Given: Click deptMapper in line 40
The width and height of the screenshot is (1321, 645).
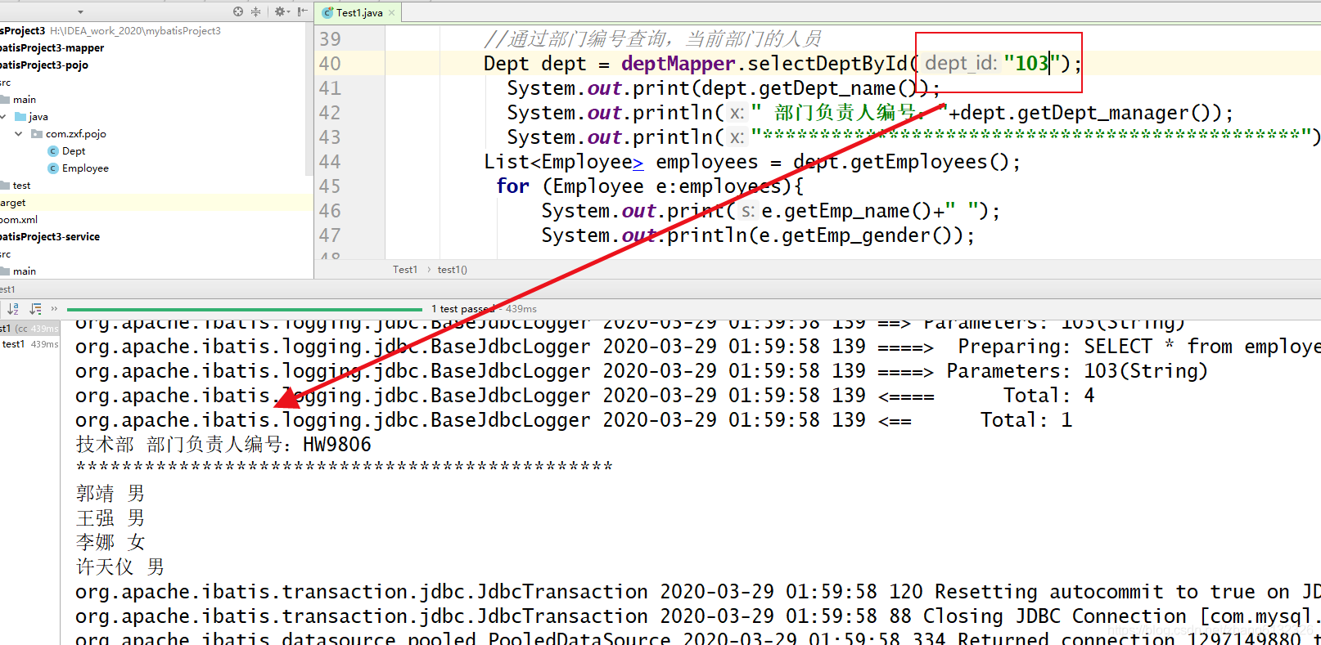Looking at the screenshot, I should pyautogui.click(x=679, y=64).
